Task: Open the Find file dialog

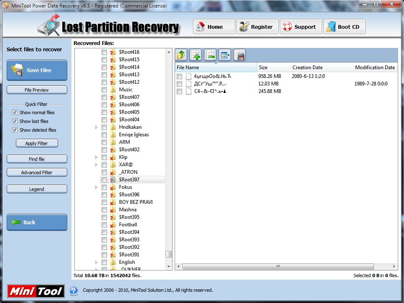Action: (x=37, y=159)
